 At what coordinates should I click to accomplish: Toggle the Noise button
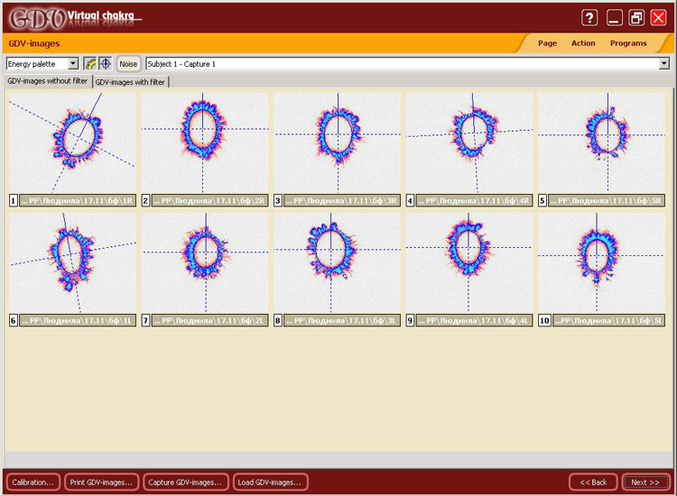coord(129,64)
